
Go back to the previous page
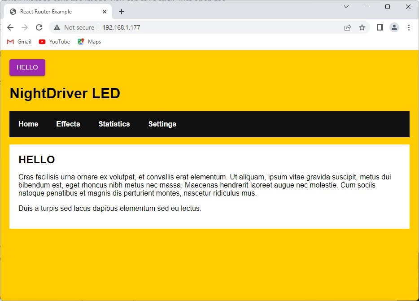10,27
